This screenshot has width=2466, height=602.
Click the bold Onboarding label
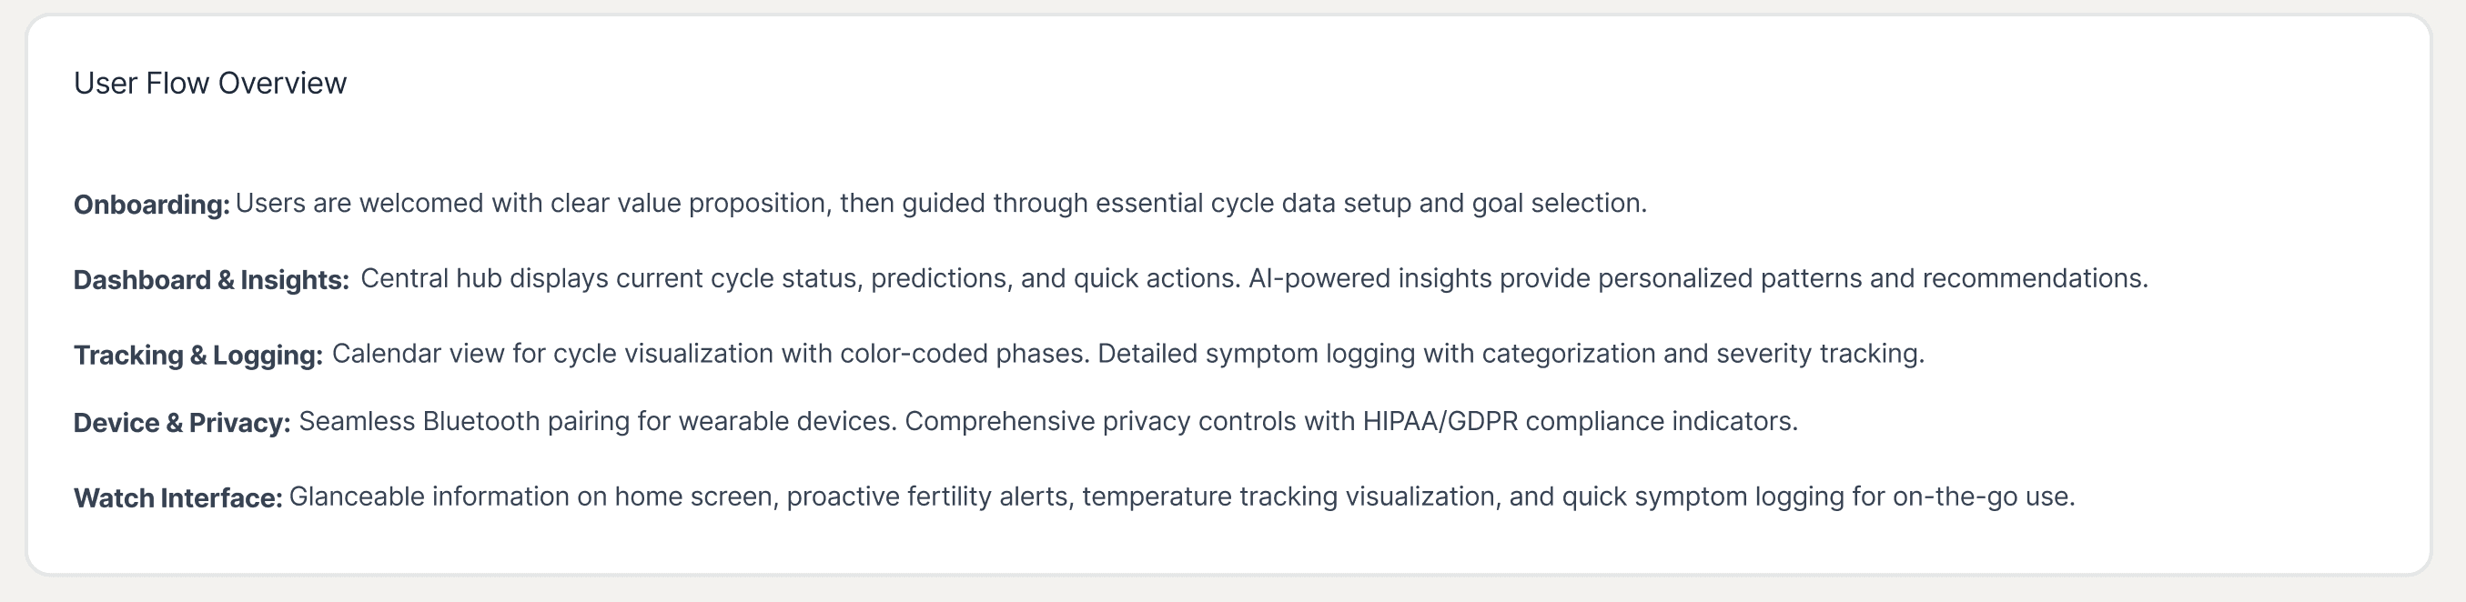151,205
